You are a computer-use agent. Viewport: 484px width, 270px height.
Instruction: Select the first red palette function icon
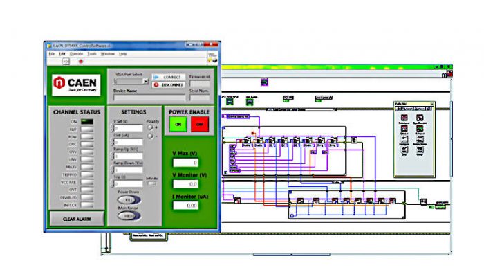(404, 118)
